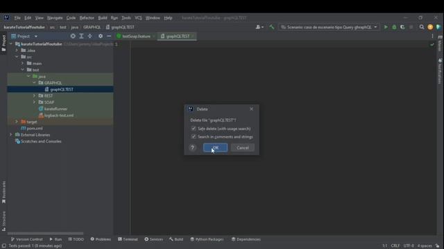The height and width of the screenshot is (249, 444).
Task: Open help for the Delete dialog
Action: tap(192, 147)
